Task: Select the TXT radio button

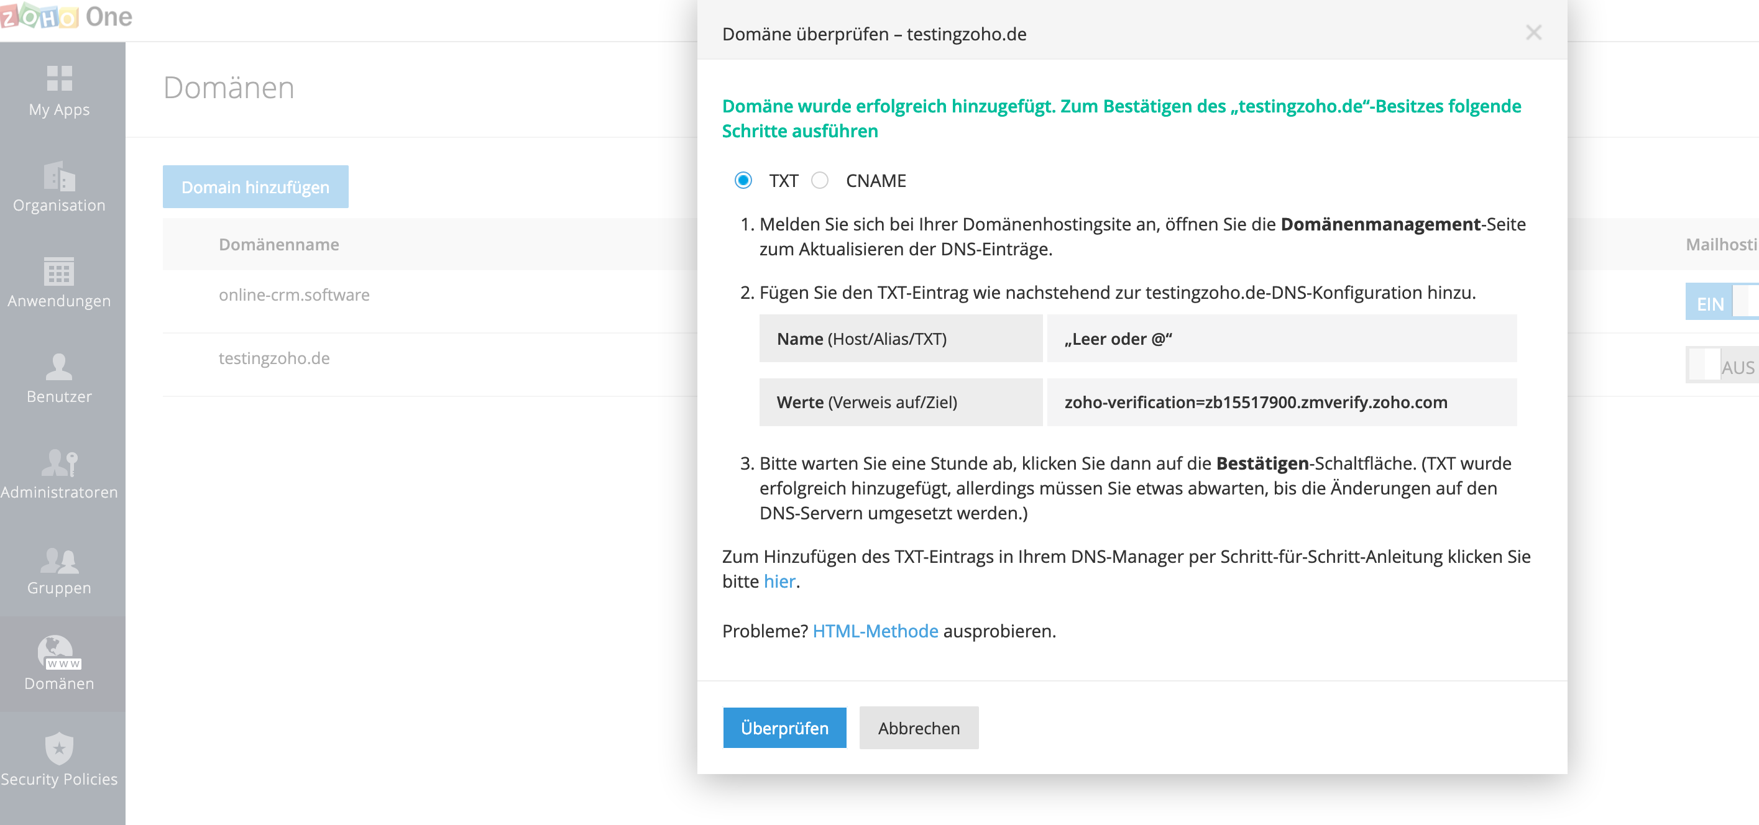Action: pos(743,181)
